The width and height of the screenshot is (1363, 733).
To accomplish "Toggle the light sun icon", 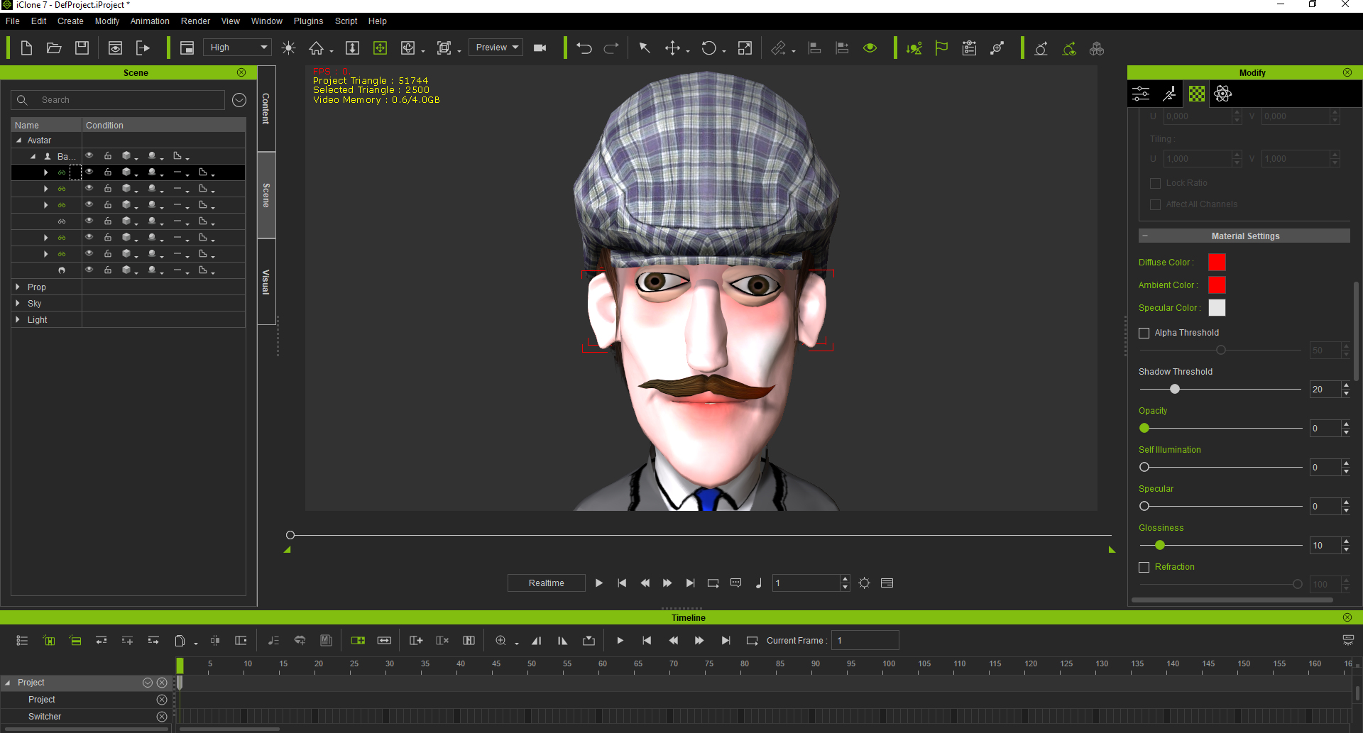I will [x=288, y=48].
